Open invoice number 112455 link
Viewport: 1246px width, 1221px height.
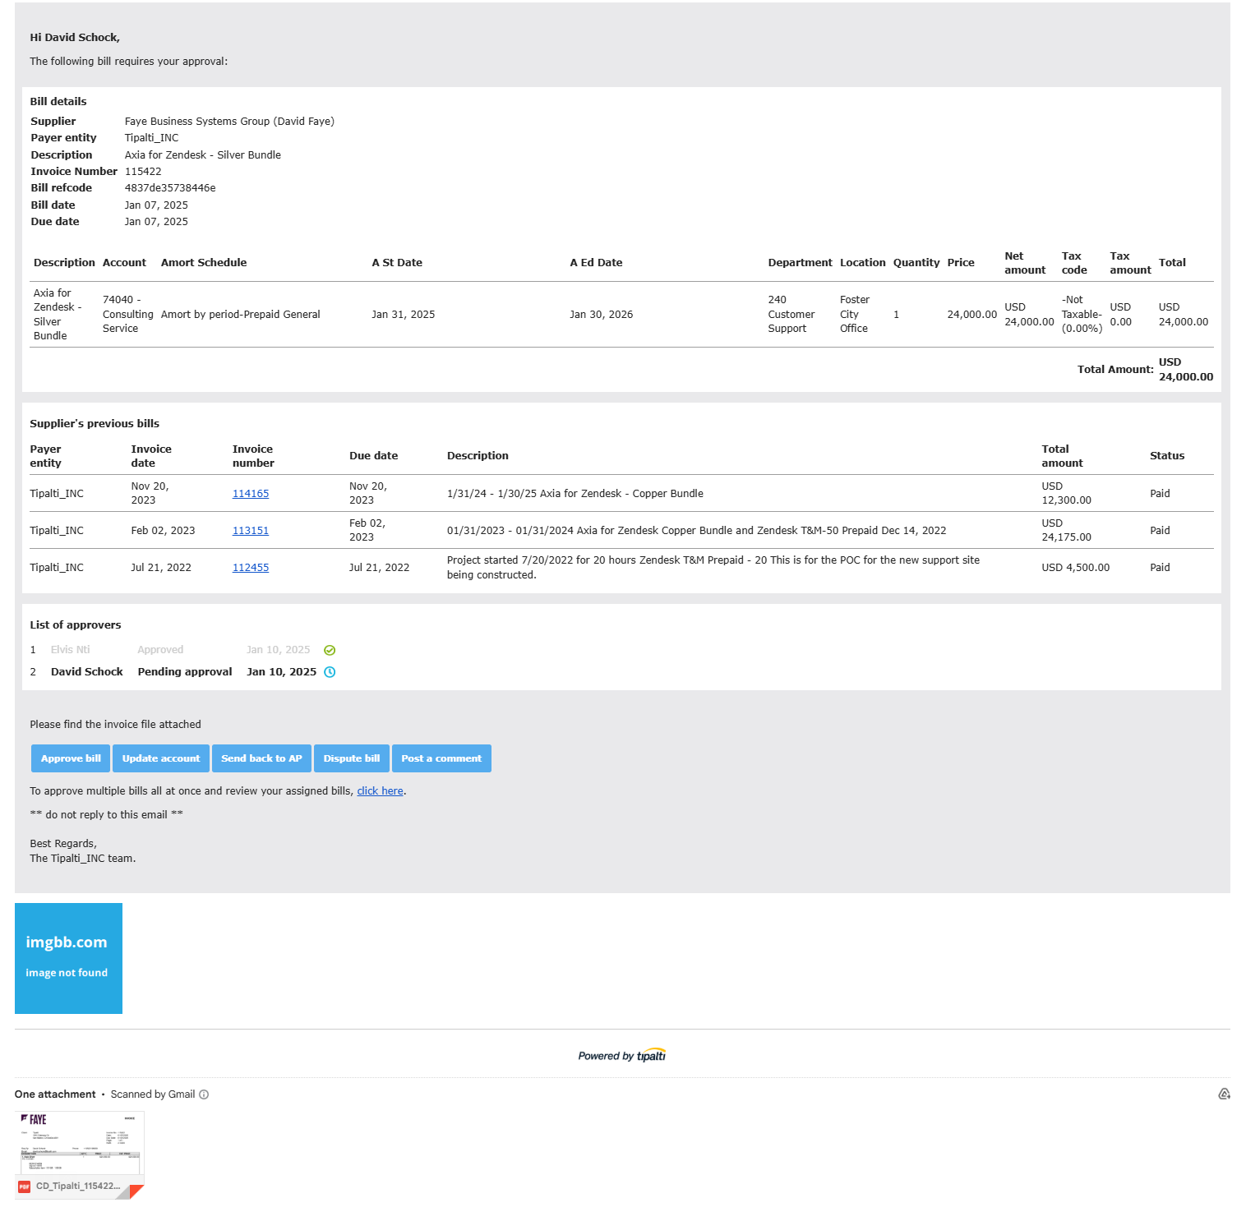click(x=251, y=568)
